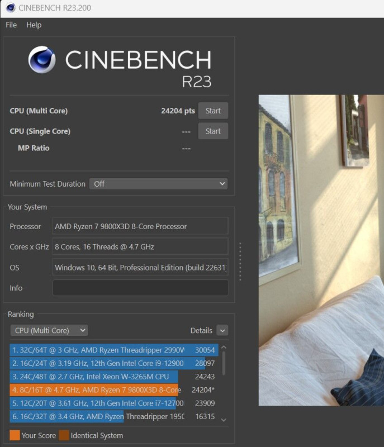This screenshot has width=384, height=447.
Task: Click the Cinebench icon in title bar
Action: tap(11, 7)
